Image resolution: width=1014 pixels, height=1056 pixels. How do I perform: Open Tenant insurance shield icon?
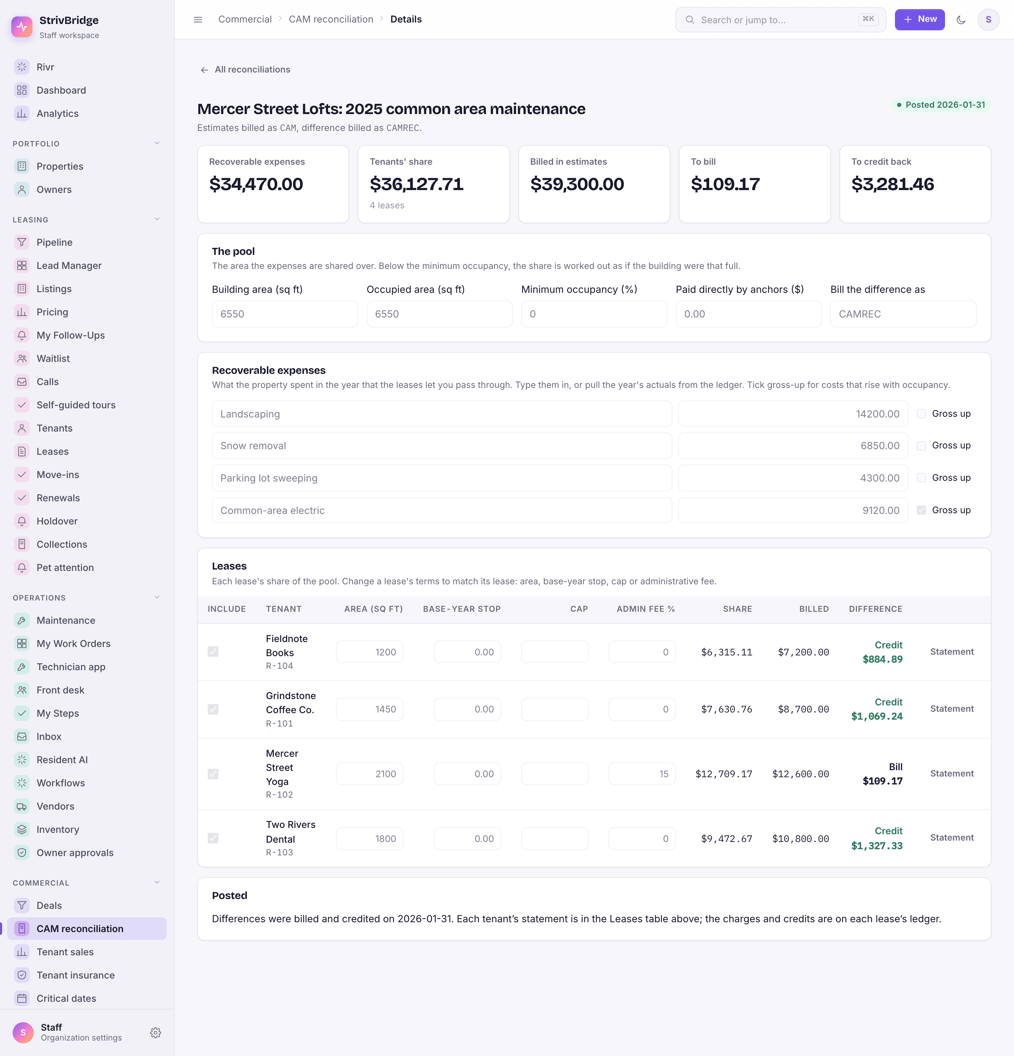click(x=21, y=975)
